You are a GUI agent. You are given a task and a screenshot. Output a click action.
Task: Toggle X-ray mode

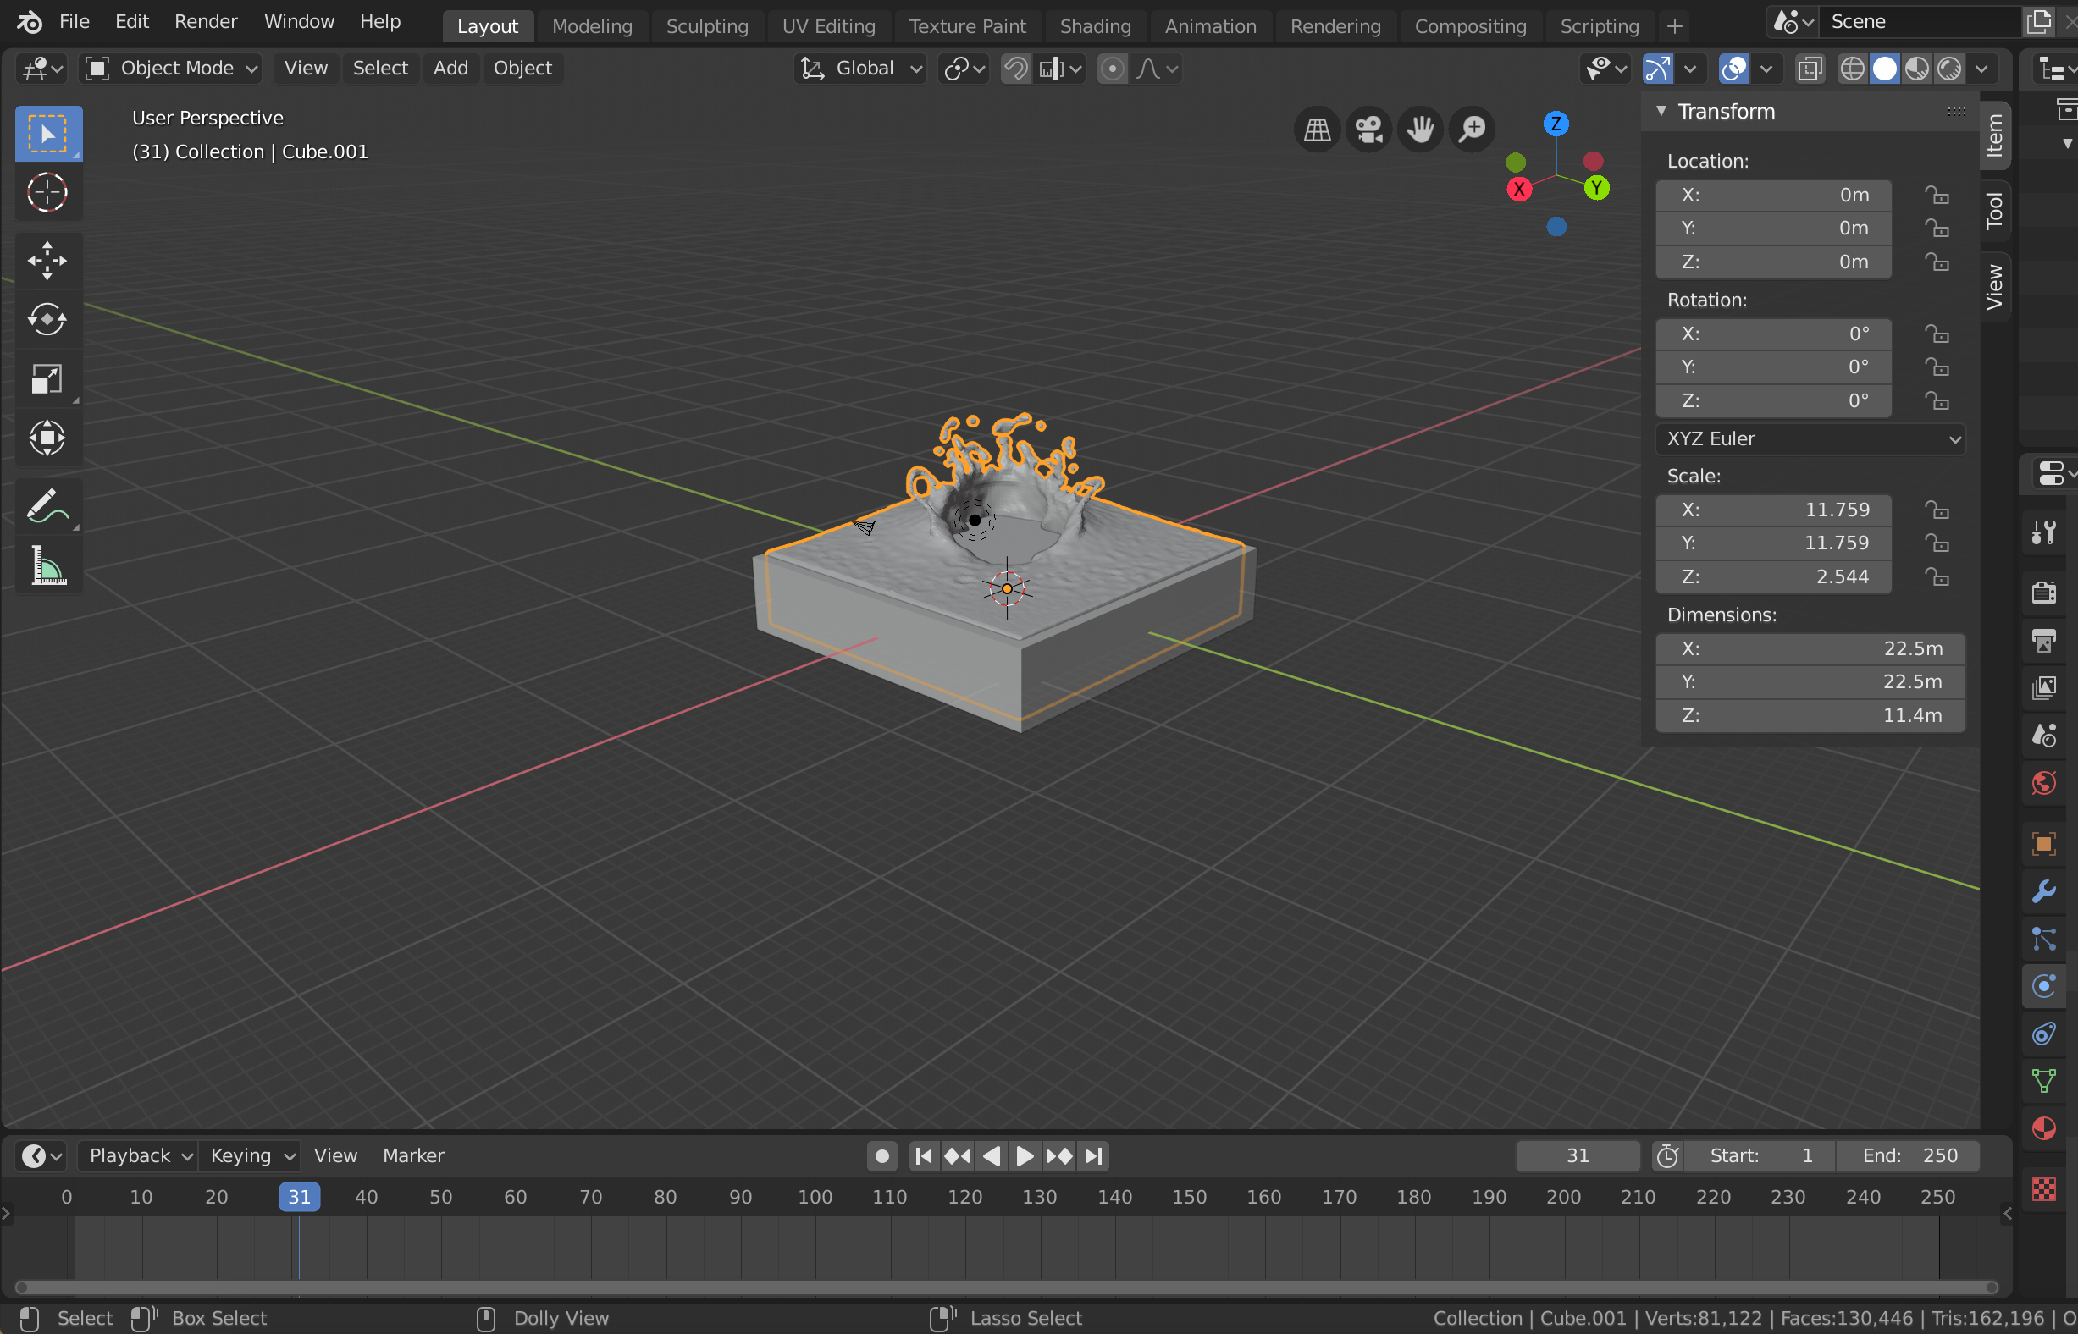pyautogui.click(x=1810, y=69)
